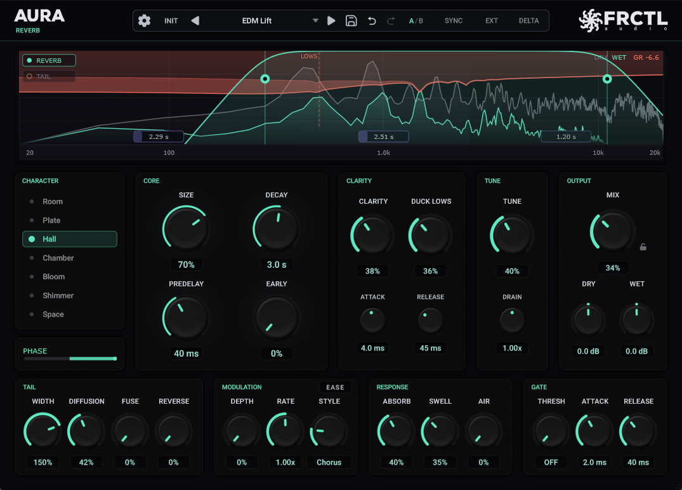
Task: Select the Bloom character
Action: pos(70,276)
